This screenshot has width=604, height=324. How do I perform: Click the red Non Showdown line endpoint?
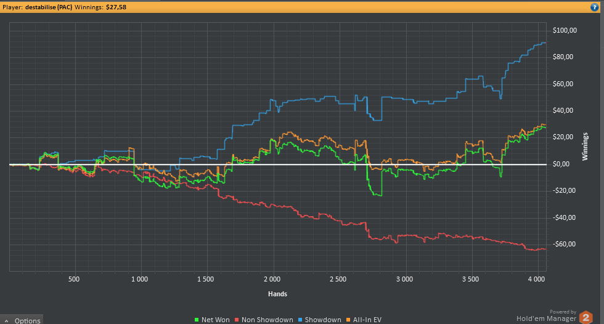click(x=545, y=249)
